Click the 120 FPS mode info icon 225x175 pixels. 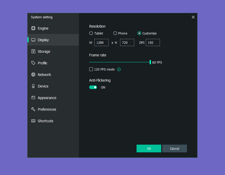(119, 69)
